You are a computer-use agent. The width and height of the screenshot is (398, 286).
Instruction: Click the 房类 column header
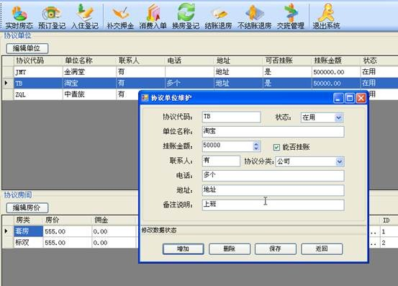pos(28,220)
